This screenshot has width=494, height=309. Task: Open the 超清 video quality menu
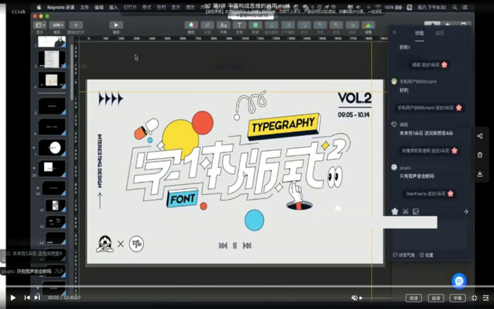click(x=436, y=298)
